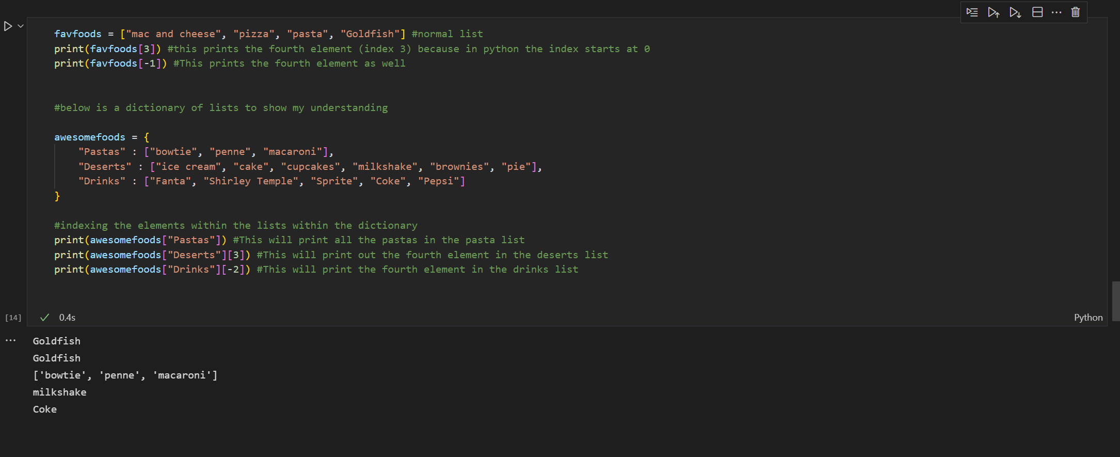
Task: Click the execution count [14]
Action: pyautogui.click(x=13, y=318)
